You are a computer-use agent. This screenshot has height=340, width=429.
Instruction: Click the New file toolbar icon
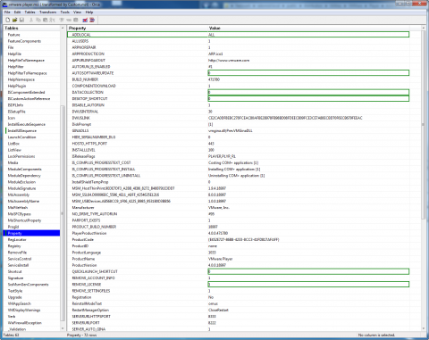click(8, 20)
